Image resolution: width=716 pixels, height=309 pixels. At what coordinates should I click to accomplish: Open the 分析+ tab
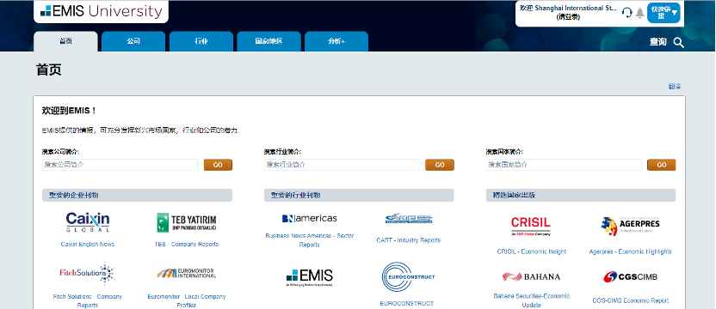tap(336, 41)
